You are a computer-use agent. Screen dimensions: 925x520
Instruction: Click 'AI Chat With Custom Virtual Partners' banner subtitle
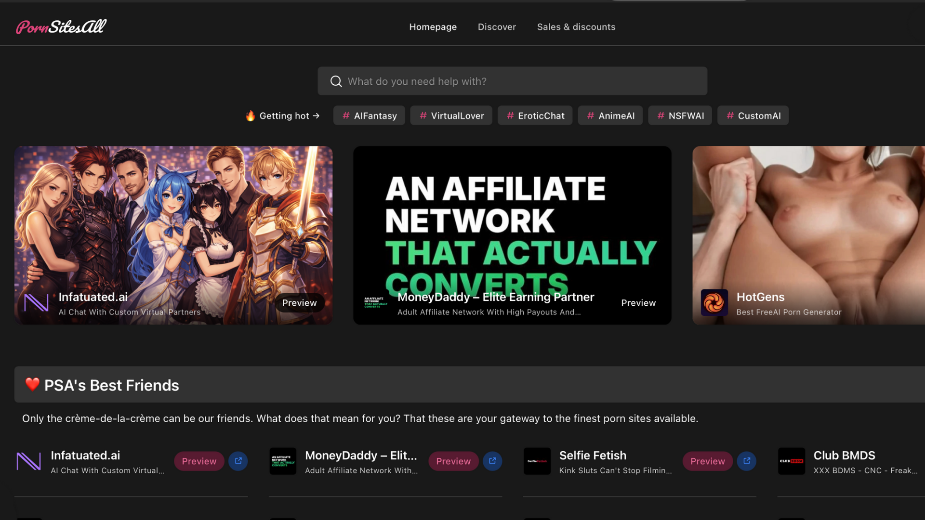point(130,312)
